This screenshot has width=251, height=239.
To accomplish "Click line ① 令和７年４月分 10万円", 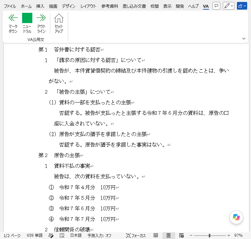I will 82,187.
